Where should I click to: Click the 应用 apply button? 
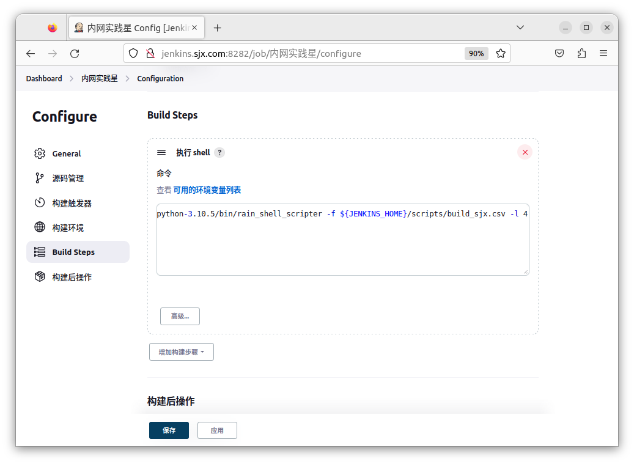[x=217, y=430]
